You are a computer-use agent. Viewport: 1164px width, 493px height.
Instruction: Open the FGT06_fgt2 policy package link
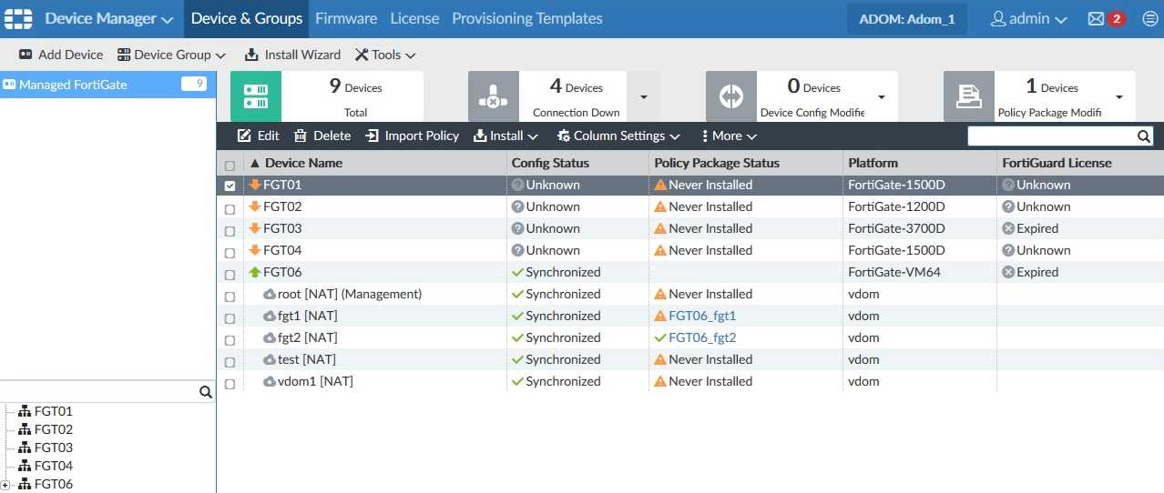tap(702, 337)
